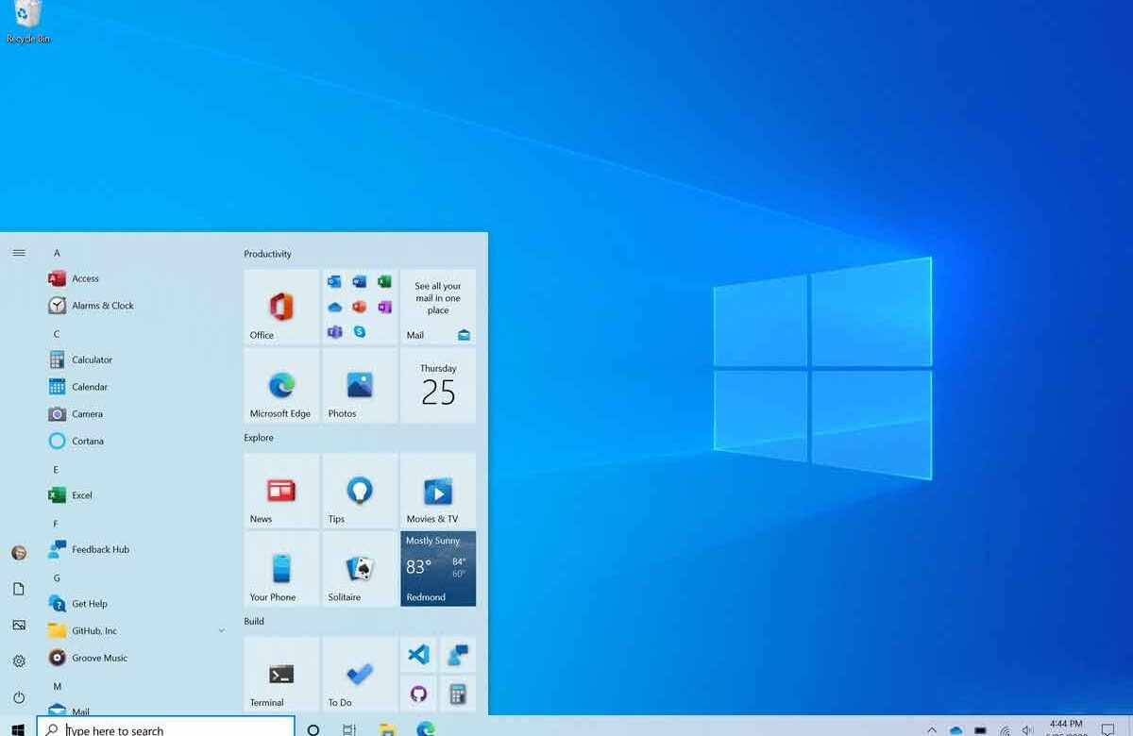Expand the Start menu hamburger navigation
Viewport: 1133px width, 736px height.
coord(19,253)
